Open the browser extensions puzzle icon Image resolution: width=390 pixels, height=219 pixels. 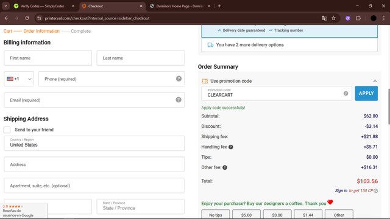pyautogui.click(x=358, y=18)
